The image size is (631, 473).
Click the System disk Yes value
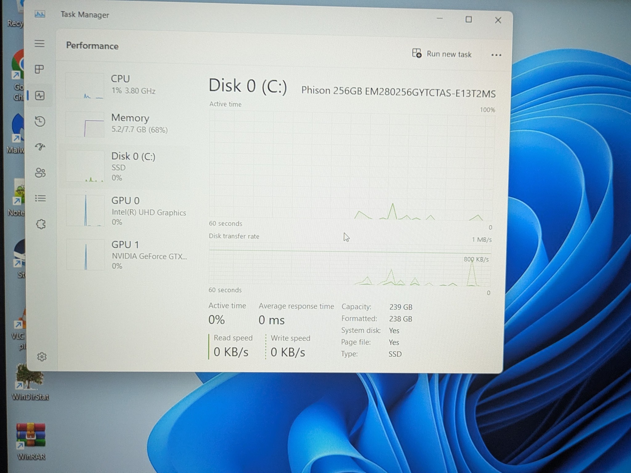394,331
